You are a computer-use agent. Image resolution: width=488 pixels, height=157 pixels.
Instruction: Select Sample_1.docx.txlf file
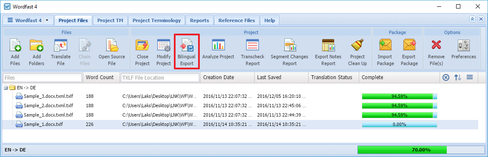43,125
